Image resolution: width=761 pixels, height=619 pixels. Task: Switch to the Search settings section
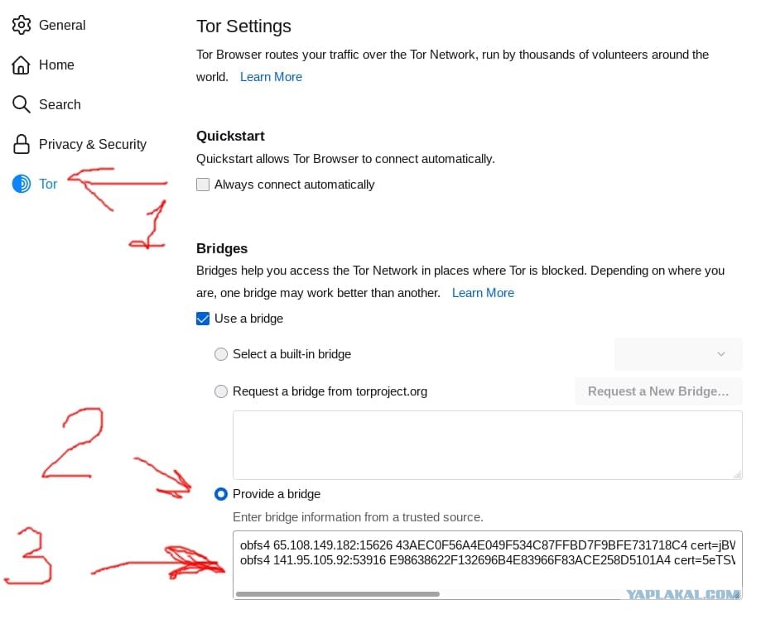[46, 104]
